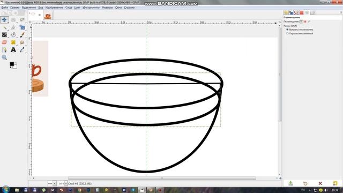343x193 pixels.
Task: Open the Файл menu
Action: click(5, 8)
